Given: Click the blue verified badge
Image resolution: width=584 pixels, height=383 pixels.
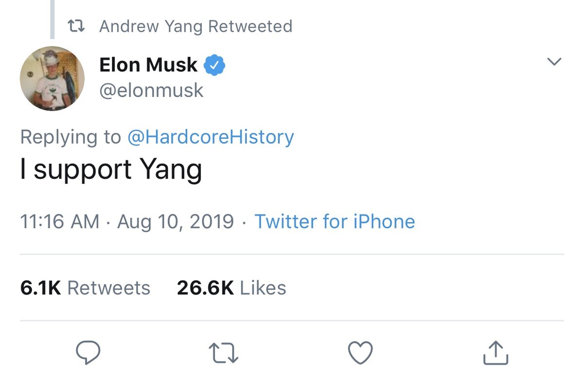Looking at the screenshot, I should (x=214, y=65).
